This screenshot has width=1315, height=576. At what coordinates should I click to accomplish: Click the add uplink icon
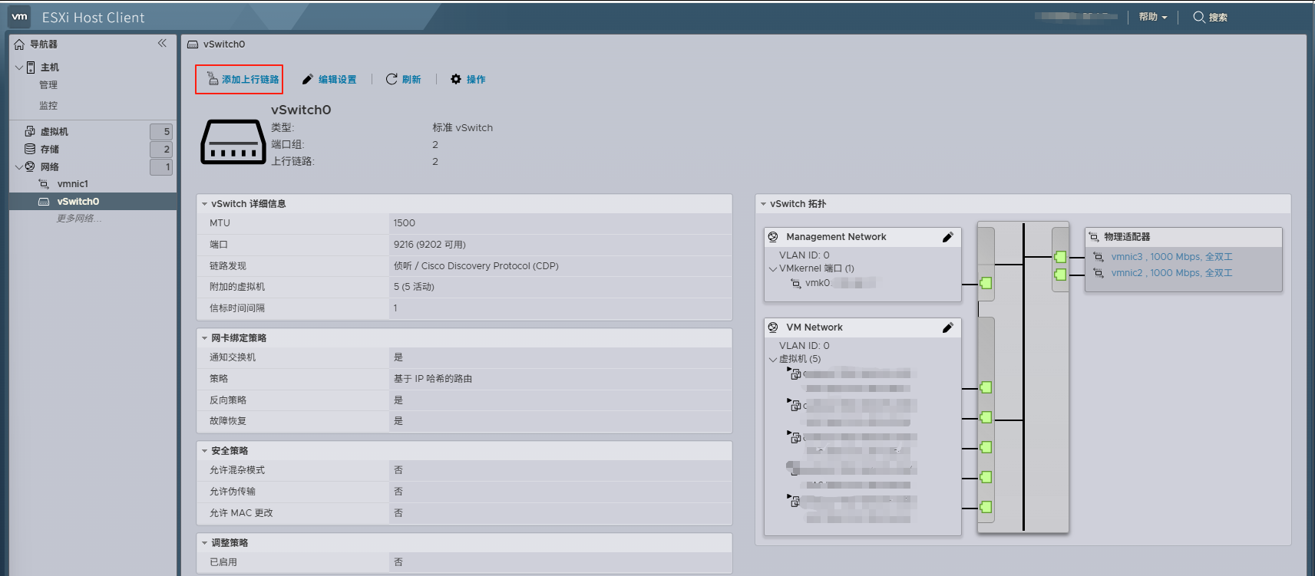click(x=213, y=78)
